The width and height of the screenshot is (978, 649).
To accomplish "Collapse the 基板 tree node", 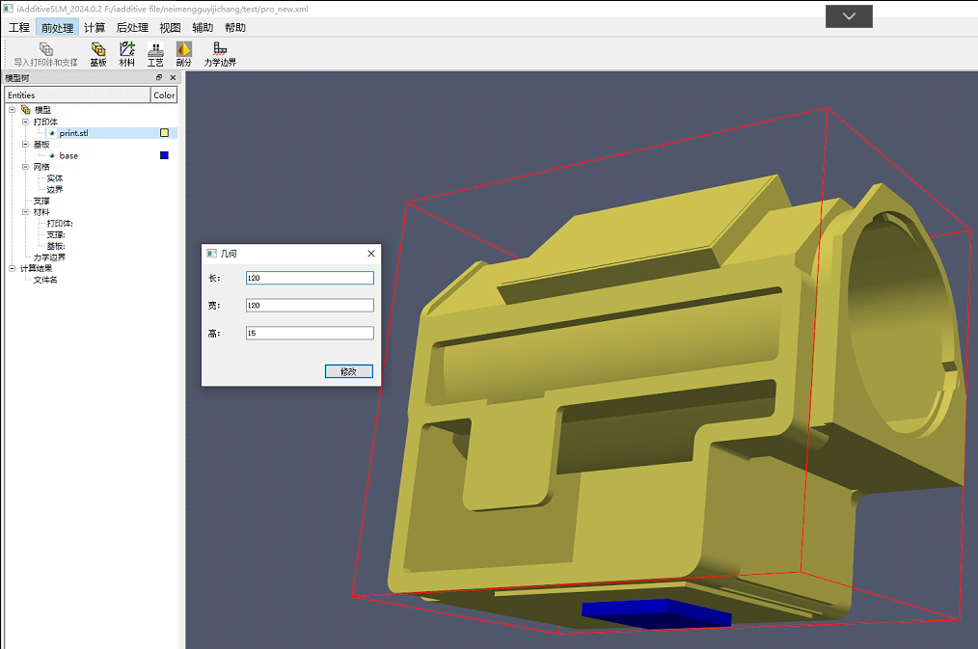I will [26, 144].
